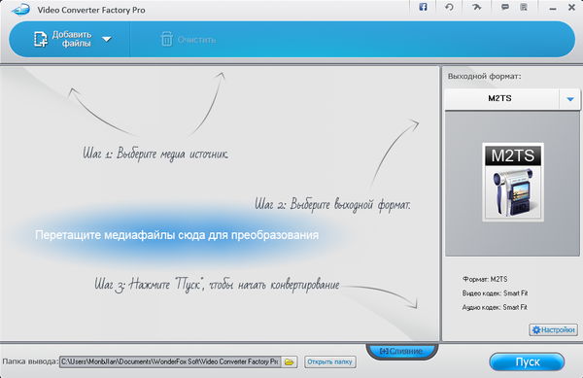
Task: Start conversion with the Пуск button
Action: point(527,362)
